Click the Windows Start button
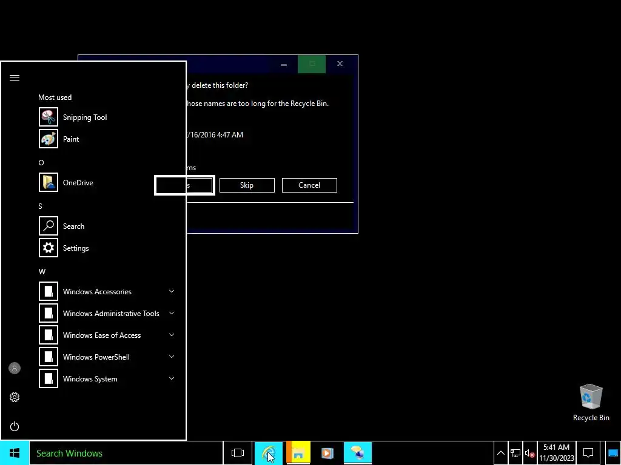Viewport: 621px width, 465px height. pos(15,453)
